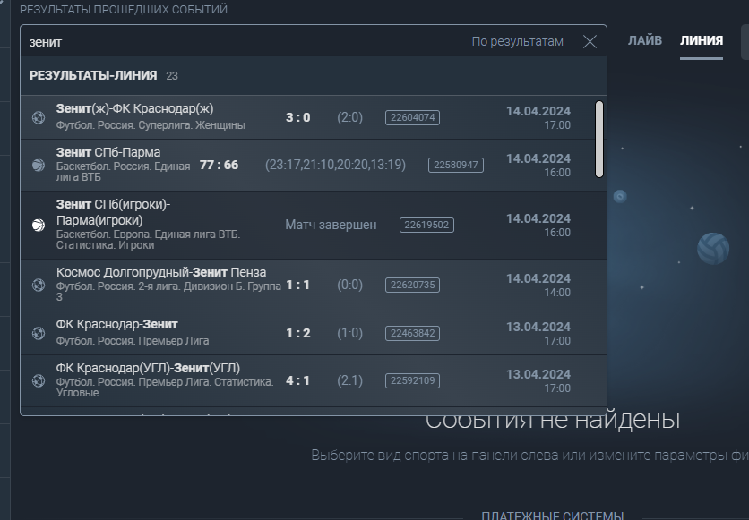Open the 'По результатам' search filter
Viewport: 749px width, 520px height.
click(517, 41)
